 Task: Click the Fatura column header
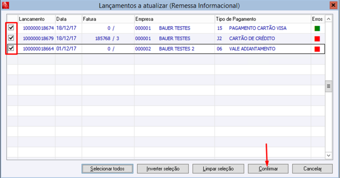[x=108, y=19]
